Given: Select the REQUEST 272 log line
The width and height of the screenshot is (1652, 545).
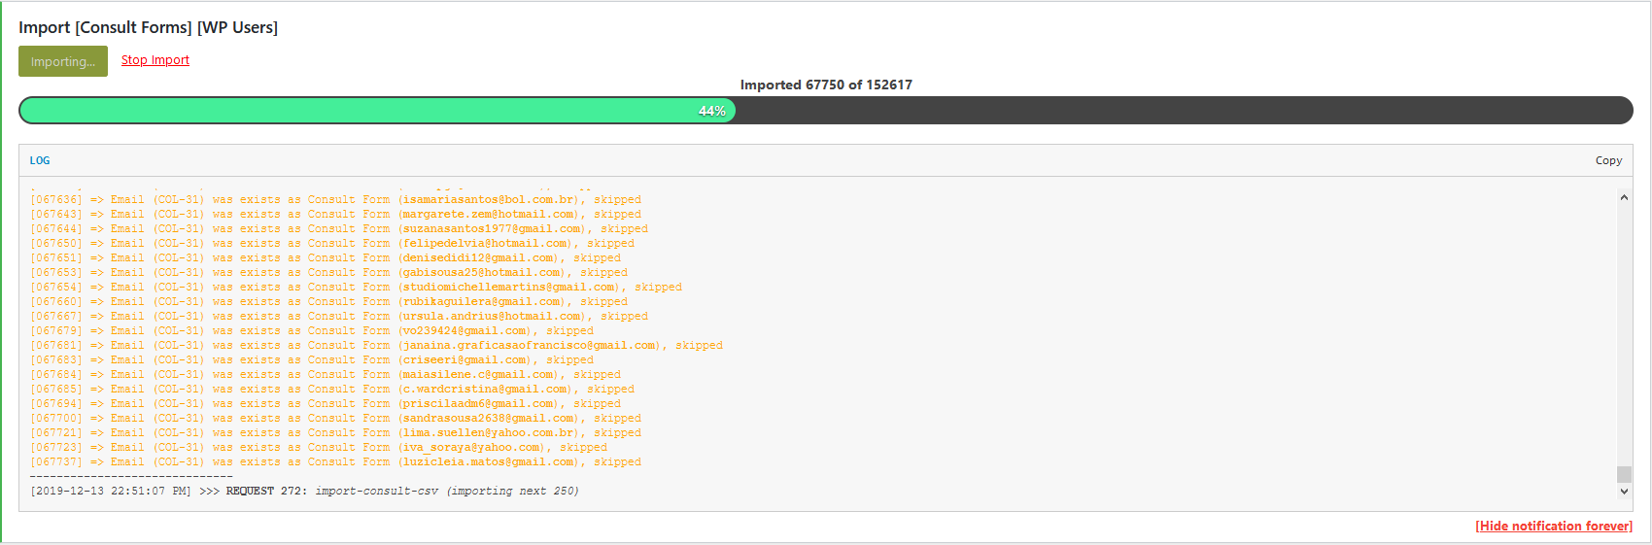Looking at the screenshot, I should (x=304, y=492).
